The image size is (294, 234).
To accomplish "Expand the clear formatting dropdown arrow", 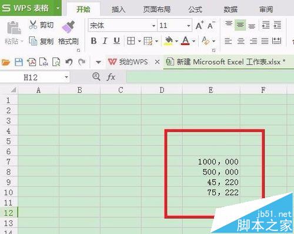I will pos(213,41).
